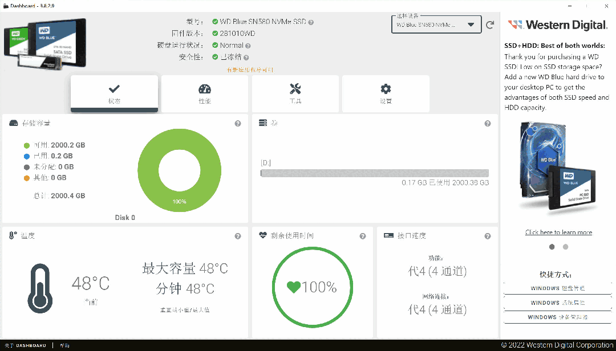The image size is (616, 351).
Task: Click the current 48°C temperature reading
Action: click(91, 283)
